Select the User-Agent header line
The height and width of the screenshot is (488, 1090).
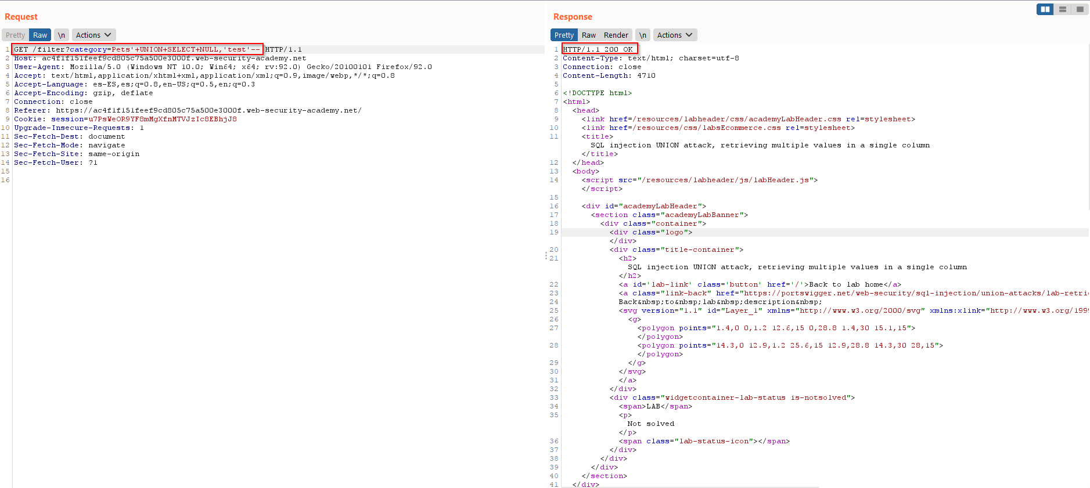point(223,67)
